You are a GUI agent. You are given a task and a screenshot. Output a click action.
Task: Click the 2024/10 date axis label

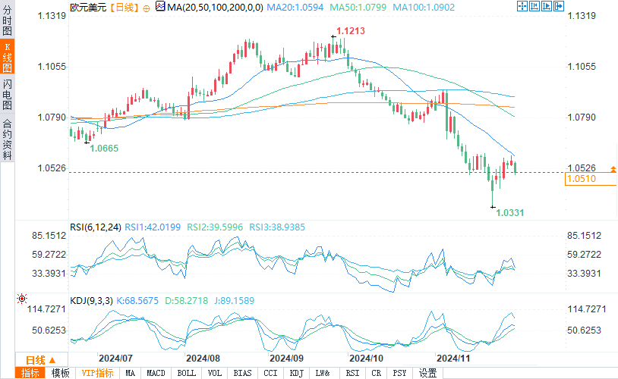point(366,359)
